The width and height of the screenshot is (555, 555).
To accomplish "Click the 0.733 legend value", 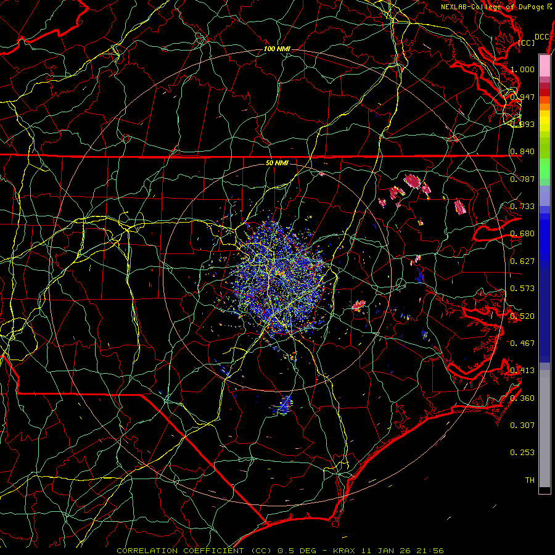I will [522, 206].
